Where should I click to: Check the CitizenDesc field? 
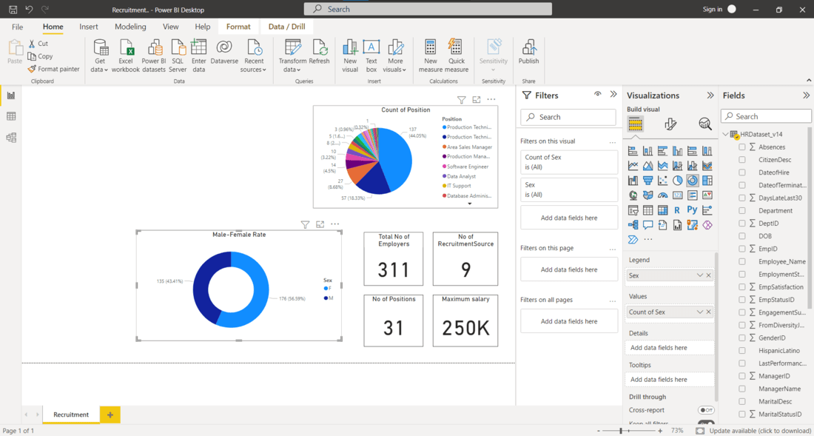point(741,160)
